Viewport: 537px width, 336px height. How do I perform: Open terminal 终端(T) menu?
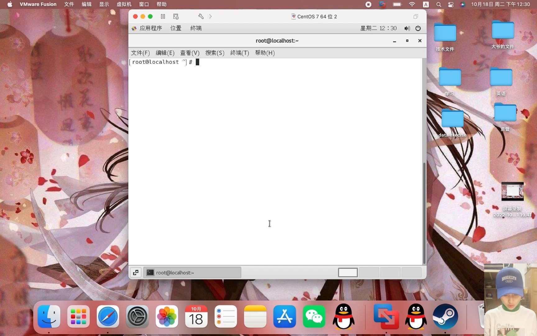240,53
